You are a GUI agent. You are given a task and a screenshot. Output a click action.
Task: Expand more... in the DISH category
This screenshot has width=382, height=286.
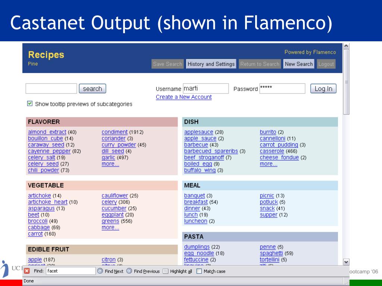click(269, 164)
